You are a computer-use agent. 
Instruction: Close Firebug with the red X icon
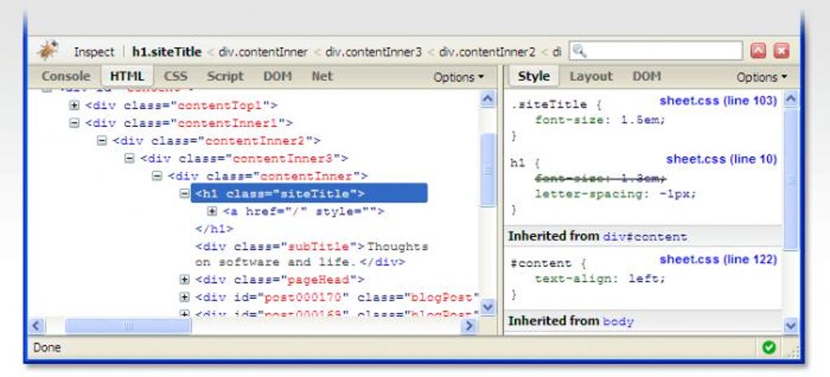click(x=781, y=51)
